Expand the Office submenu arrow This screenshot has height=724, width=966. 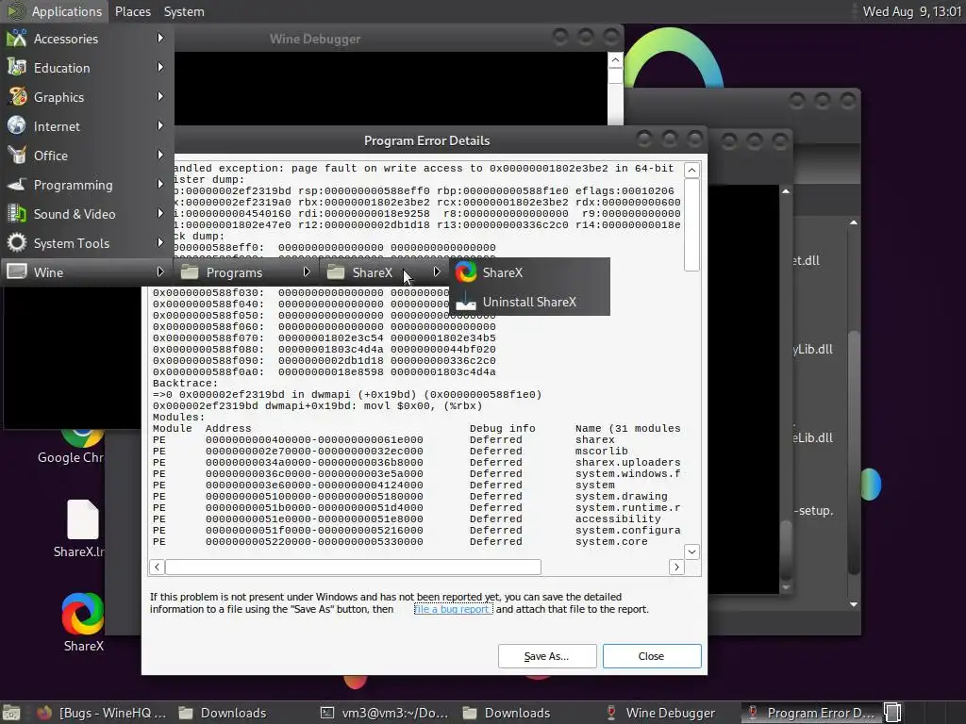pos(160,156)
